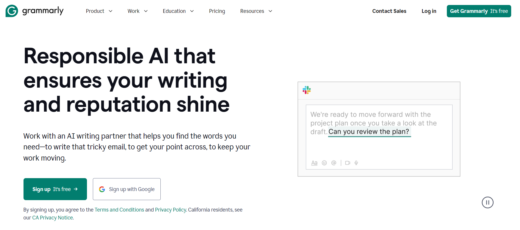Click the CA Privacy Notice link
The image size is (520, 230).
(53, 217)
